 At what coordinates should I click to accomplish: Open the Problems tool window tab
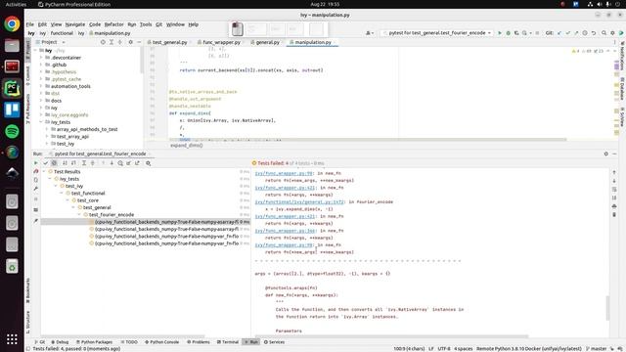coord(198,342)
